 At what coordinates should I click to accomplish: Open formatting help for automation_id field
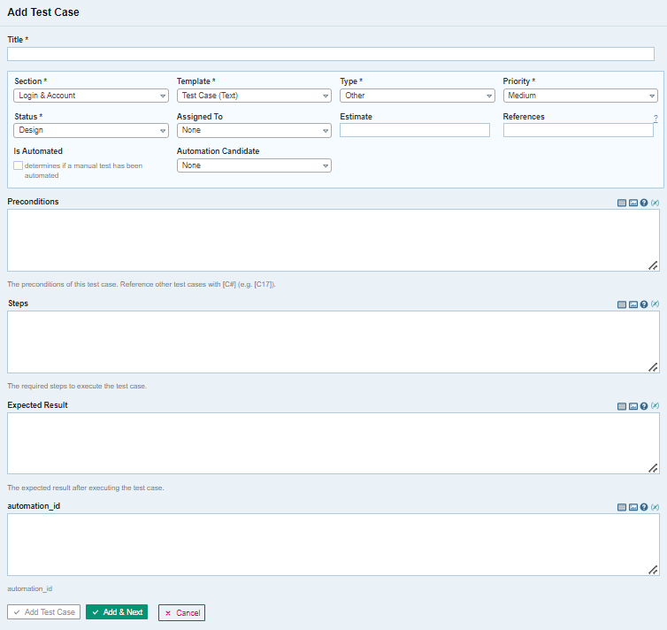[x=644, y=507]
